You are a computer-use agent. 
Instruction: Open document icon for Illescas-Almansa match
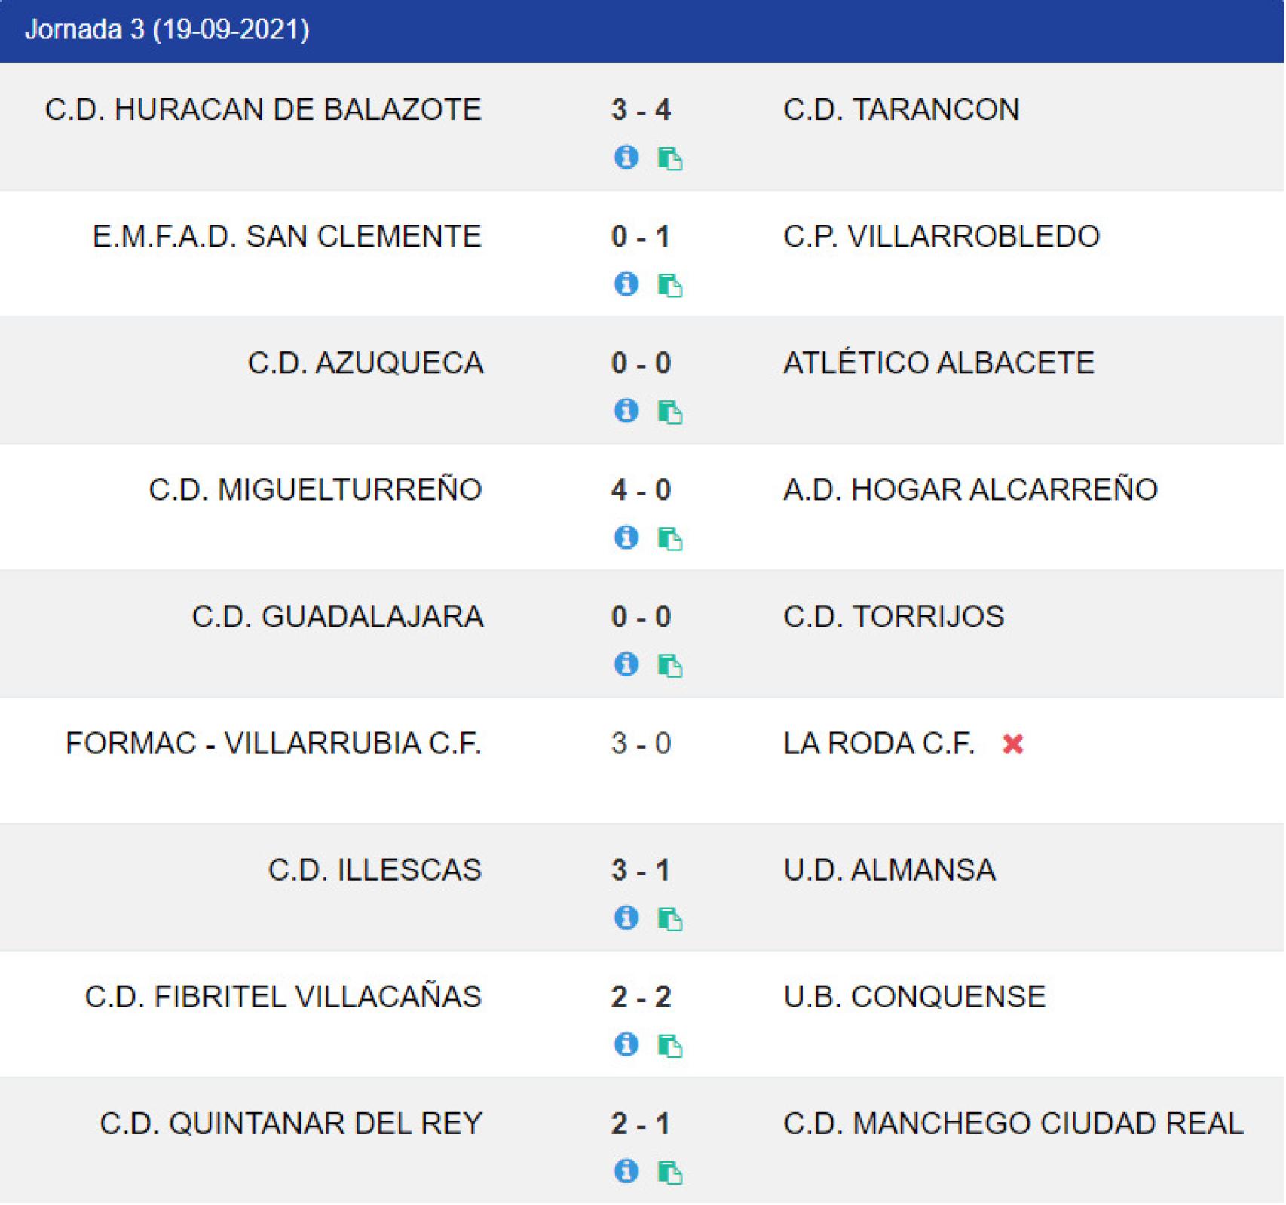point(670,918)
